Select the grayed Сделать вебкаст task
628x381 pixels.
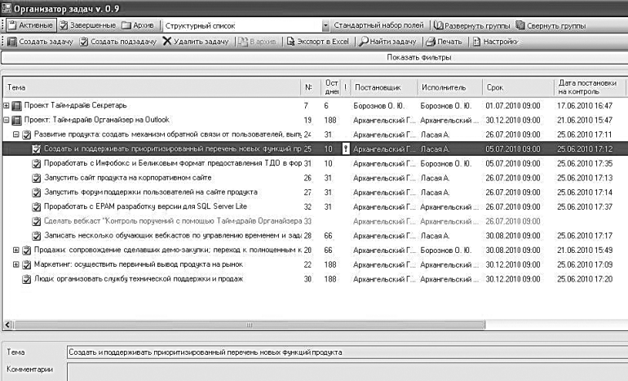point(173,221)
